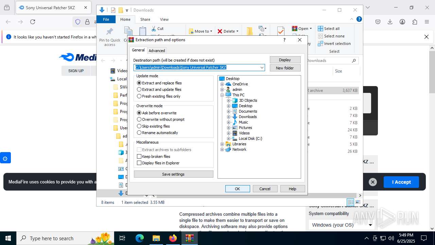This screenshot has height=245, width=435.
Task: Select the Videos folder icon
Action: (234, 133)
